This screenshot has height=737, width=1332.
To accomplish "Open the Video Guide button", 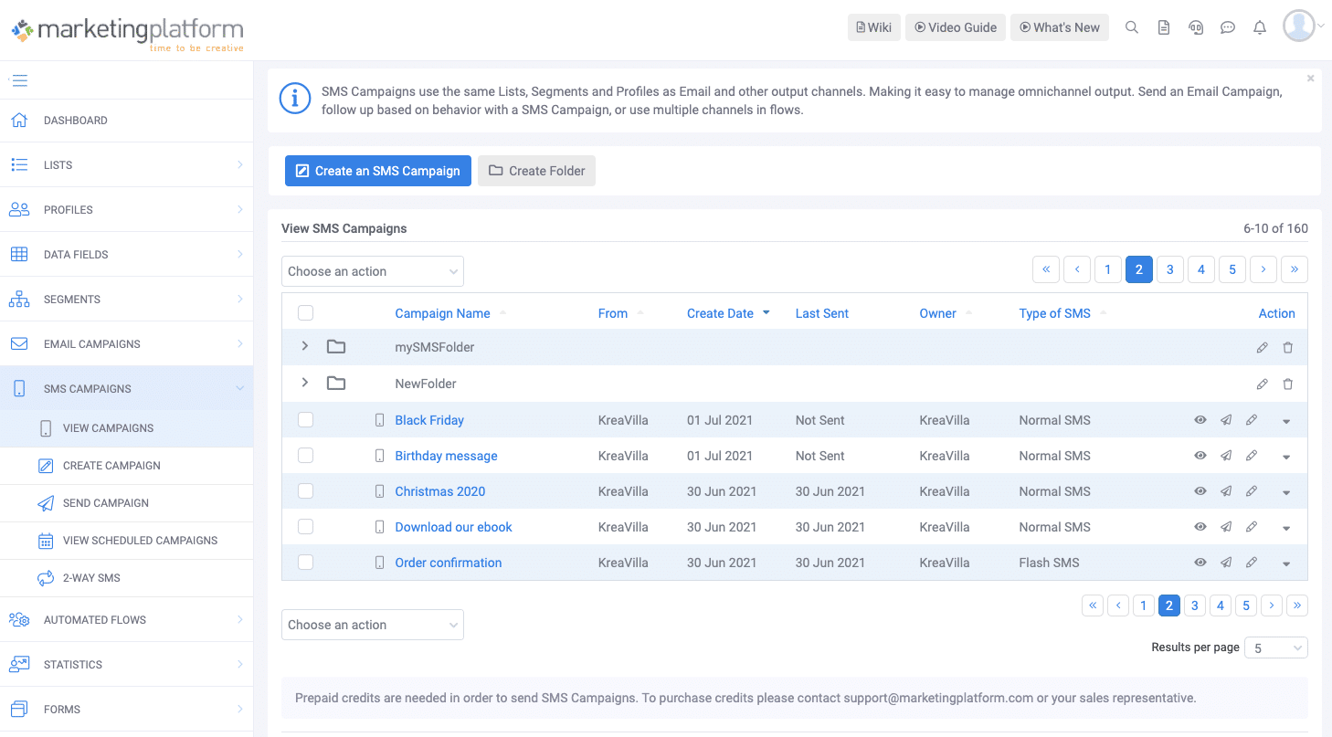I will coord(956,27).
